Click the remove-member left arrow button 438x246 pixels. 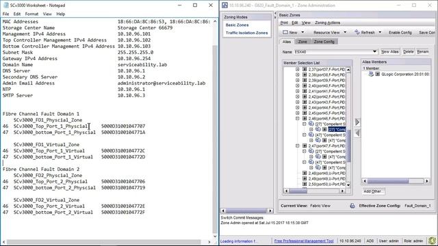click(x=357, y=133)
